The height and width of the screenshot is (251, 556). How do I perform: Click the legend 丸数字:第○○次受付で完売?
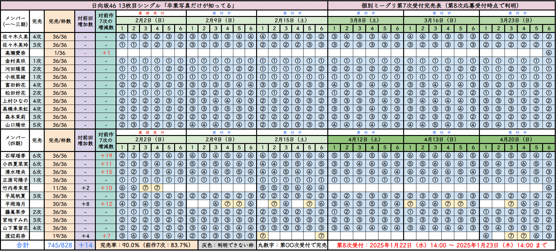tap(292, 245)
